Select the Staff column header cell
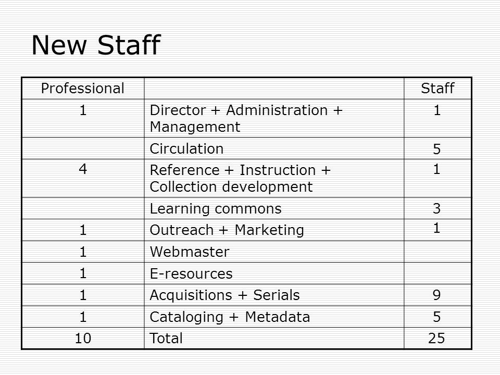The image size is (500, 375). coord(438,89)
